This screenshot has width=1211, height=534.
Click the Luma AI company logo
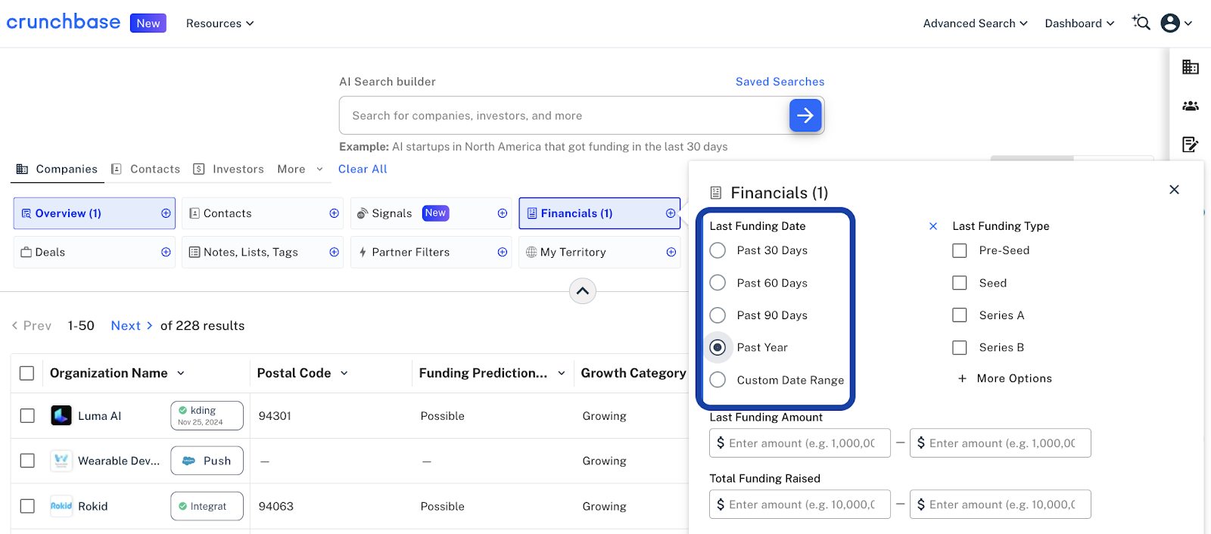tap(61, 415)
